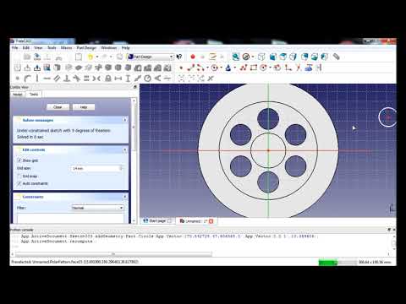The width and height of the screenshot is (406, 304).
Task: Open the Macro menu
Action: tap(67, 48)
